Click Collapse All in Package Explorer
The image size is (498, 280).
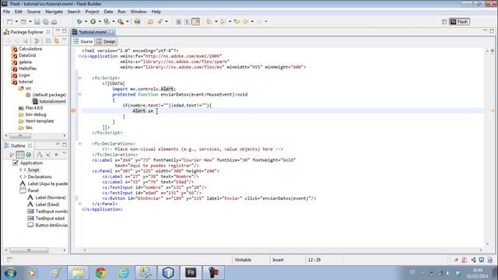tap(48, 41)
